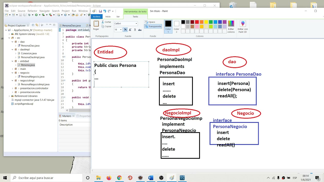Select the Color 1 button
The height and width of the screenshot is (182, 324).
coord(168,27)
